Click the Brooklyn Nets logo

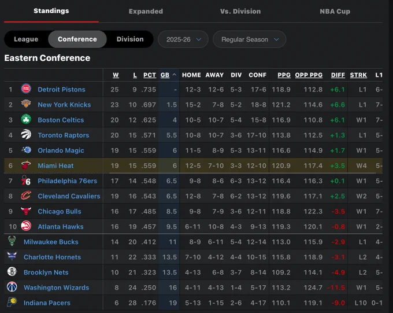pyautogui.click(x=12, y=271)
